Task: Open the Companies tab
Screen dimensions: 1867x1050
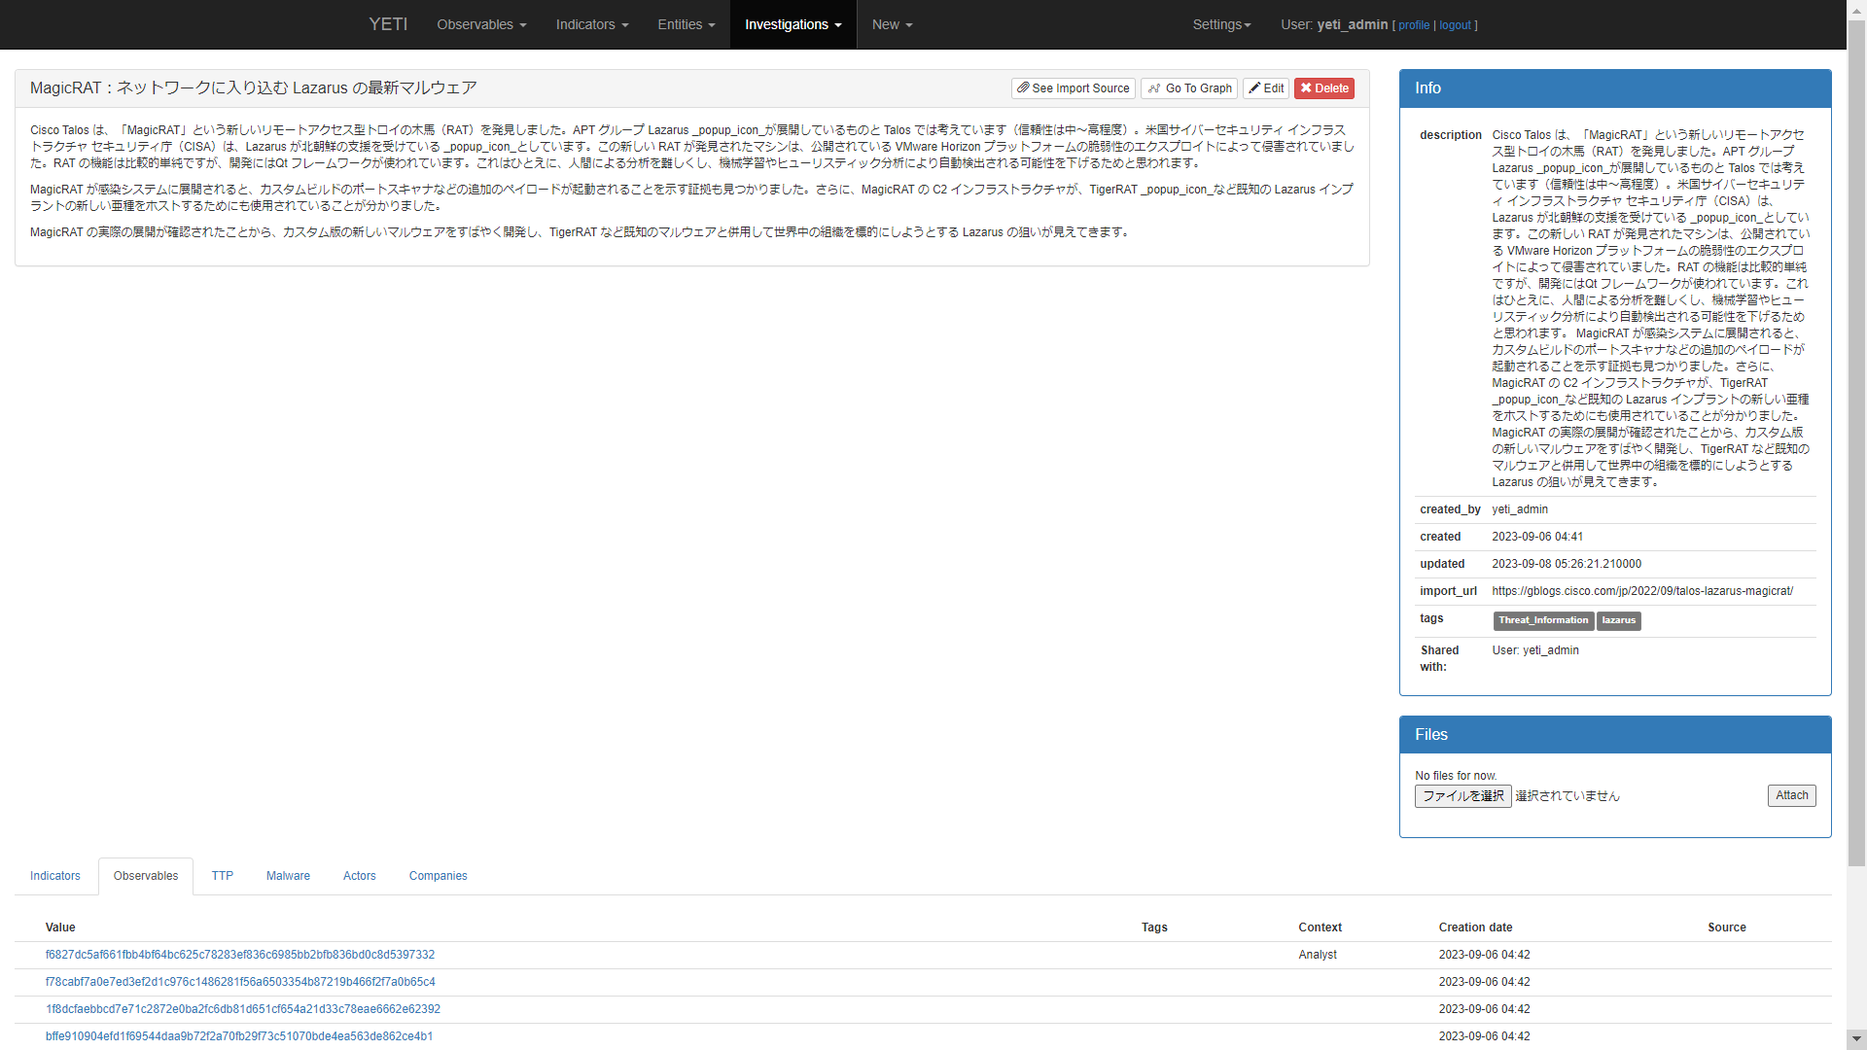Action: click(439, 876)
